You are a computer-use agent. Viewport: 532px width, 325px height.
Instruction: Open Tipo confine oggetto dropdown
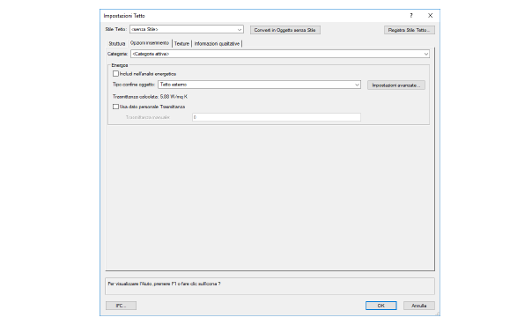[x=259, y=85]
